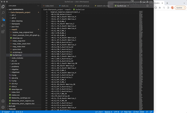Open the Source Control view
187x113 pixels.
click(x=3, y=19)
